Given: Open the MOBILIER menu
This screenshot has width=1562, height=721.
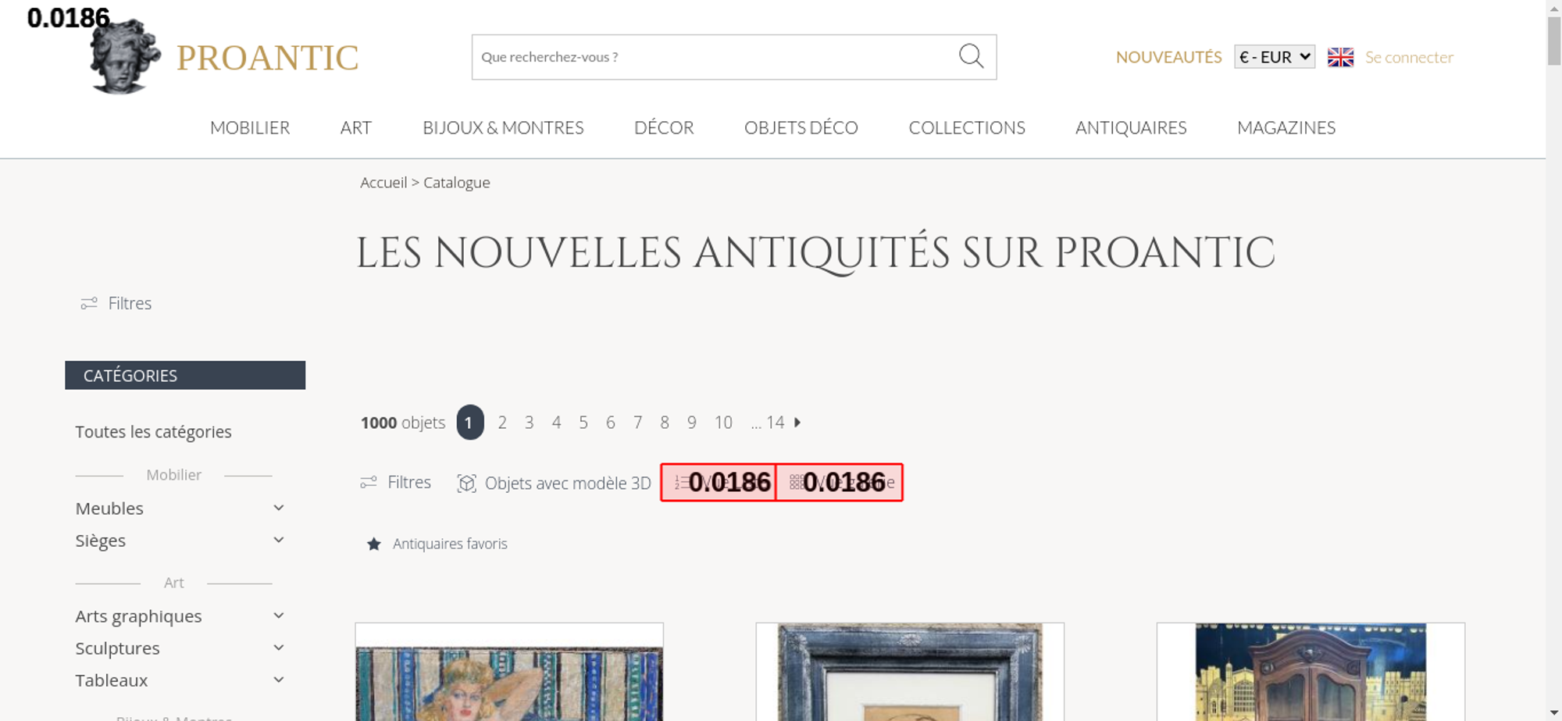Looking at the screenshot, I should click(x=250, y=127).
